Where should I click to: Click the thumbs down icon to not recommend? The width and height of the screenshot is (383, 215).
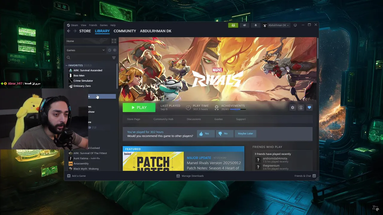click(220, 133)
